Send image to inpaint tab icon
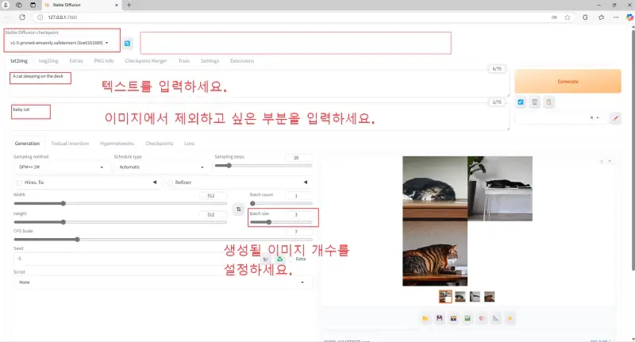This screenshot has width=635, height=342. [x=482, y=318]
